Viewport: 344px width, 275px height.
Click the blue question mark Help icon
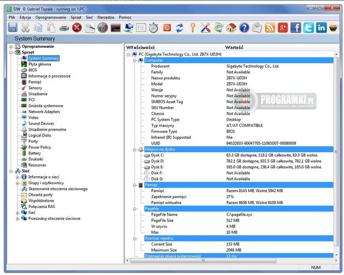point(244,28)
